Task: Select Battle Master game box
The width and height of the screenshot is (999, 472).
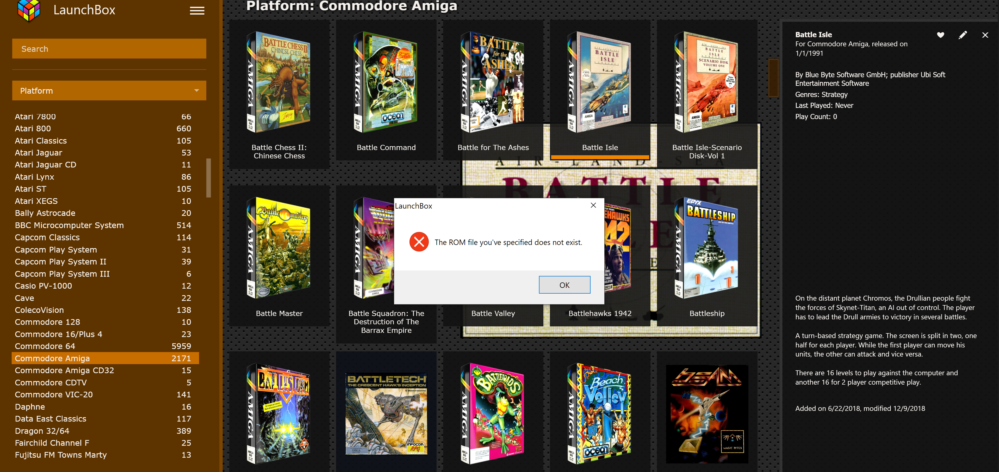Action: [279, 256]
